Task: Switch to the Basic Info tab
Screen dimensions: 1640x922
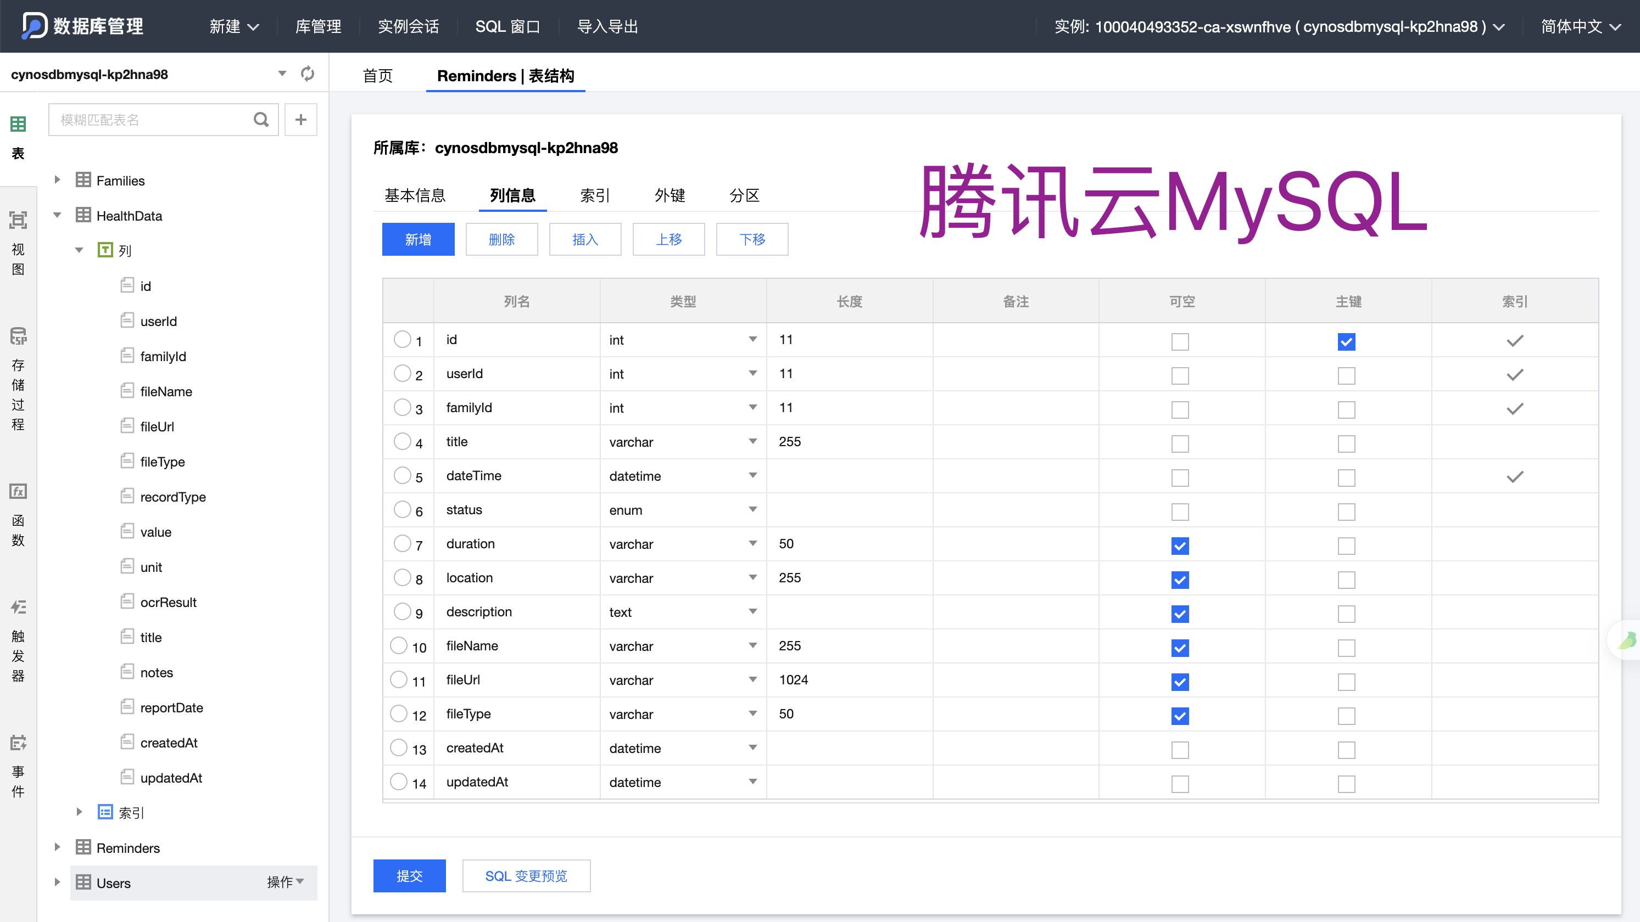Action: [x=415, y=195]
